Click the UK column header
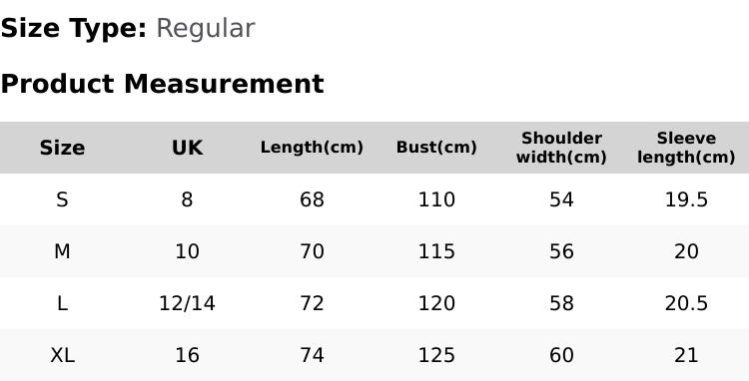 click(187, 148)
